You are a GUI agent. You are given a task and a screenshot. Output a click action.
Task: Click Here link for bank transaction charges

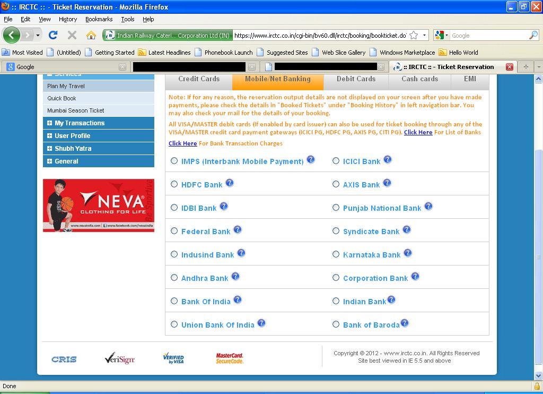pos(182,143)
